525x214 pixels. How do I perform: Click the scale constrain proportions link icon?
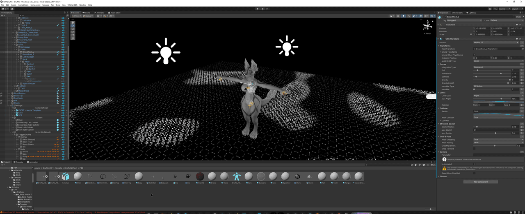pos(471,34)
